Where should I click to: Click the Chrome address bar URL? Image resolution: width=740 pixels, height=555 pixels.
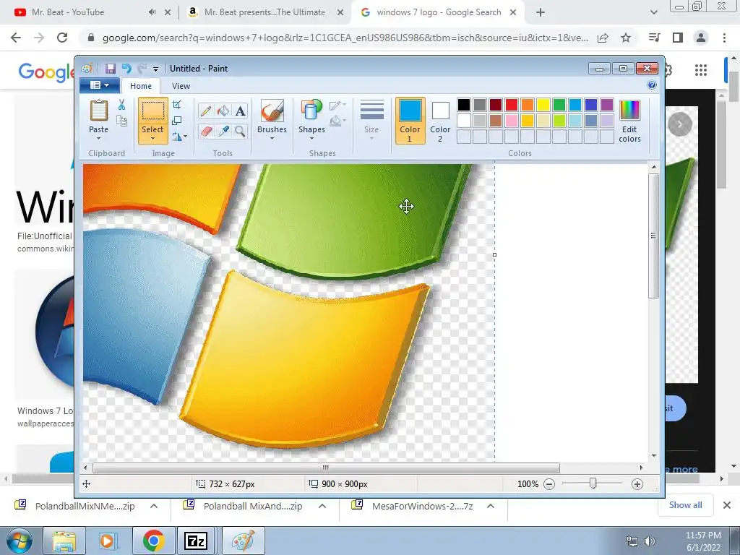pos(345,38)
